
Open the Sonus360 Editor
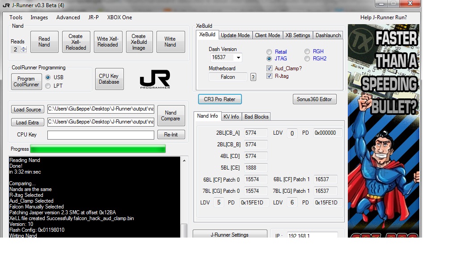314,99
